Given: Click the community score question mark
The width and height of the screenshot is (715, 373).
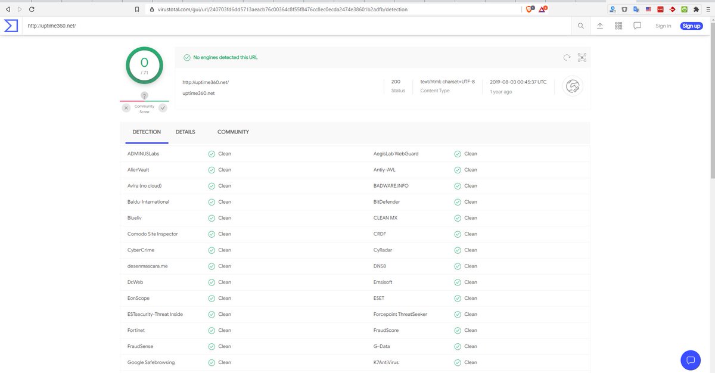Looking at the screenshot, I should [144, 96].
